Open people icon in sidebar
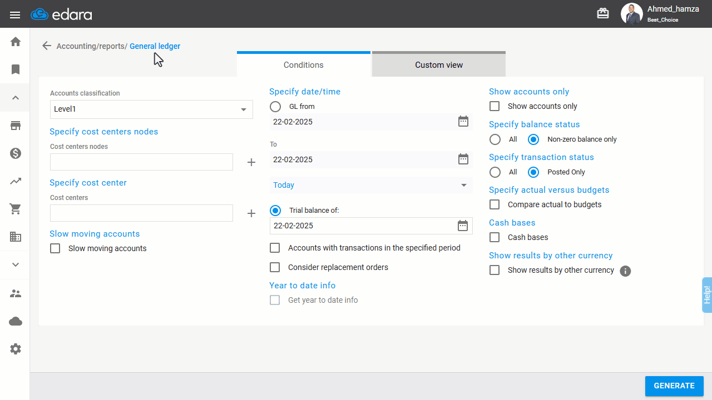Screen dimensions: 712x400 16,293
